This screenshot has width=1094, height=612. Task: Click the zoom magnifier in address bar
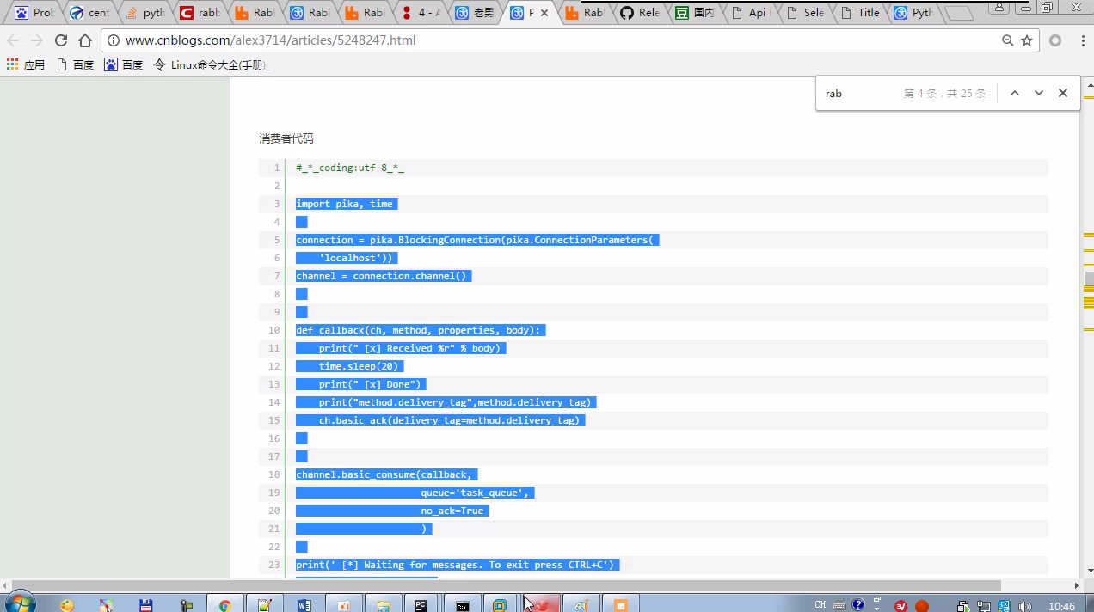click(1008, 40)
